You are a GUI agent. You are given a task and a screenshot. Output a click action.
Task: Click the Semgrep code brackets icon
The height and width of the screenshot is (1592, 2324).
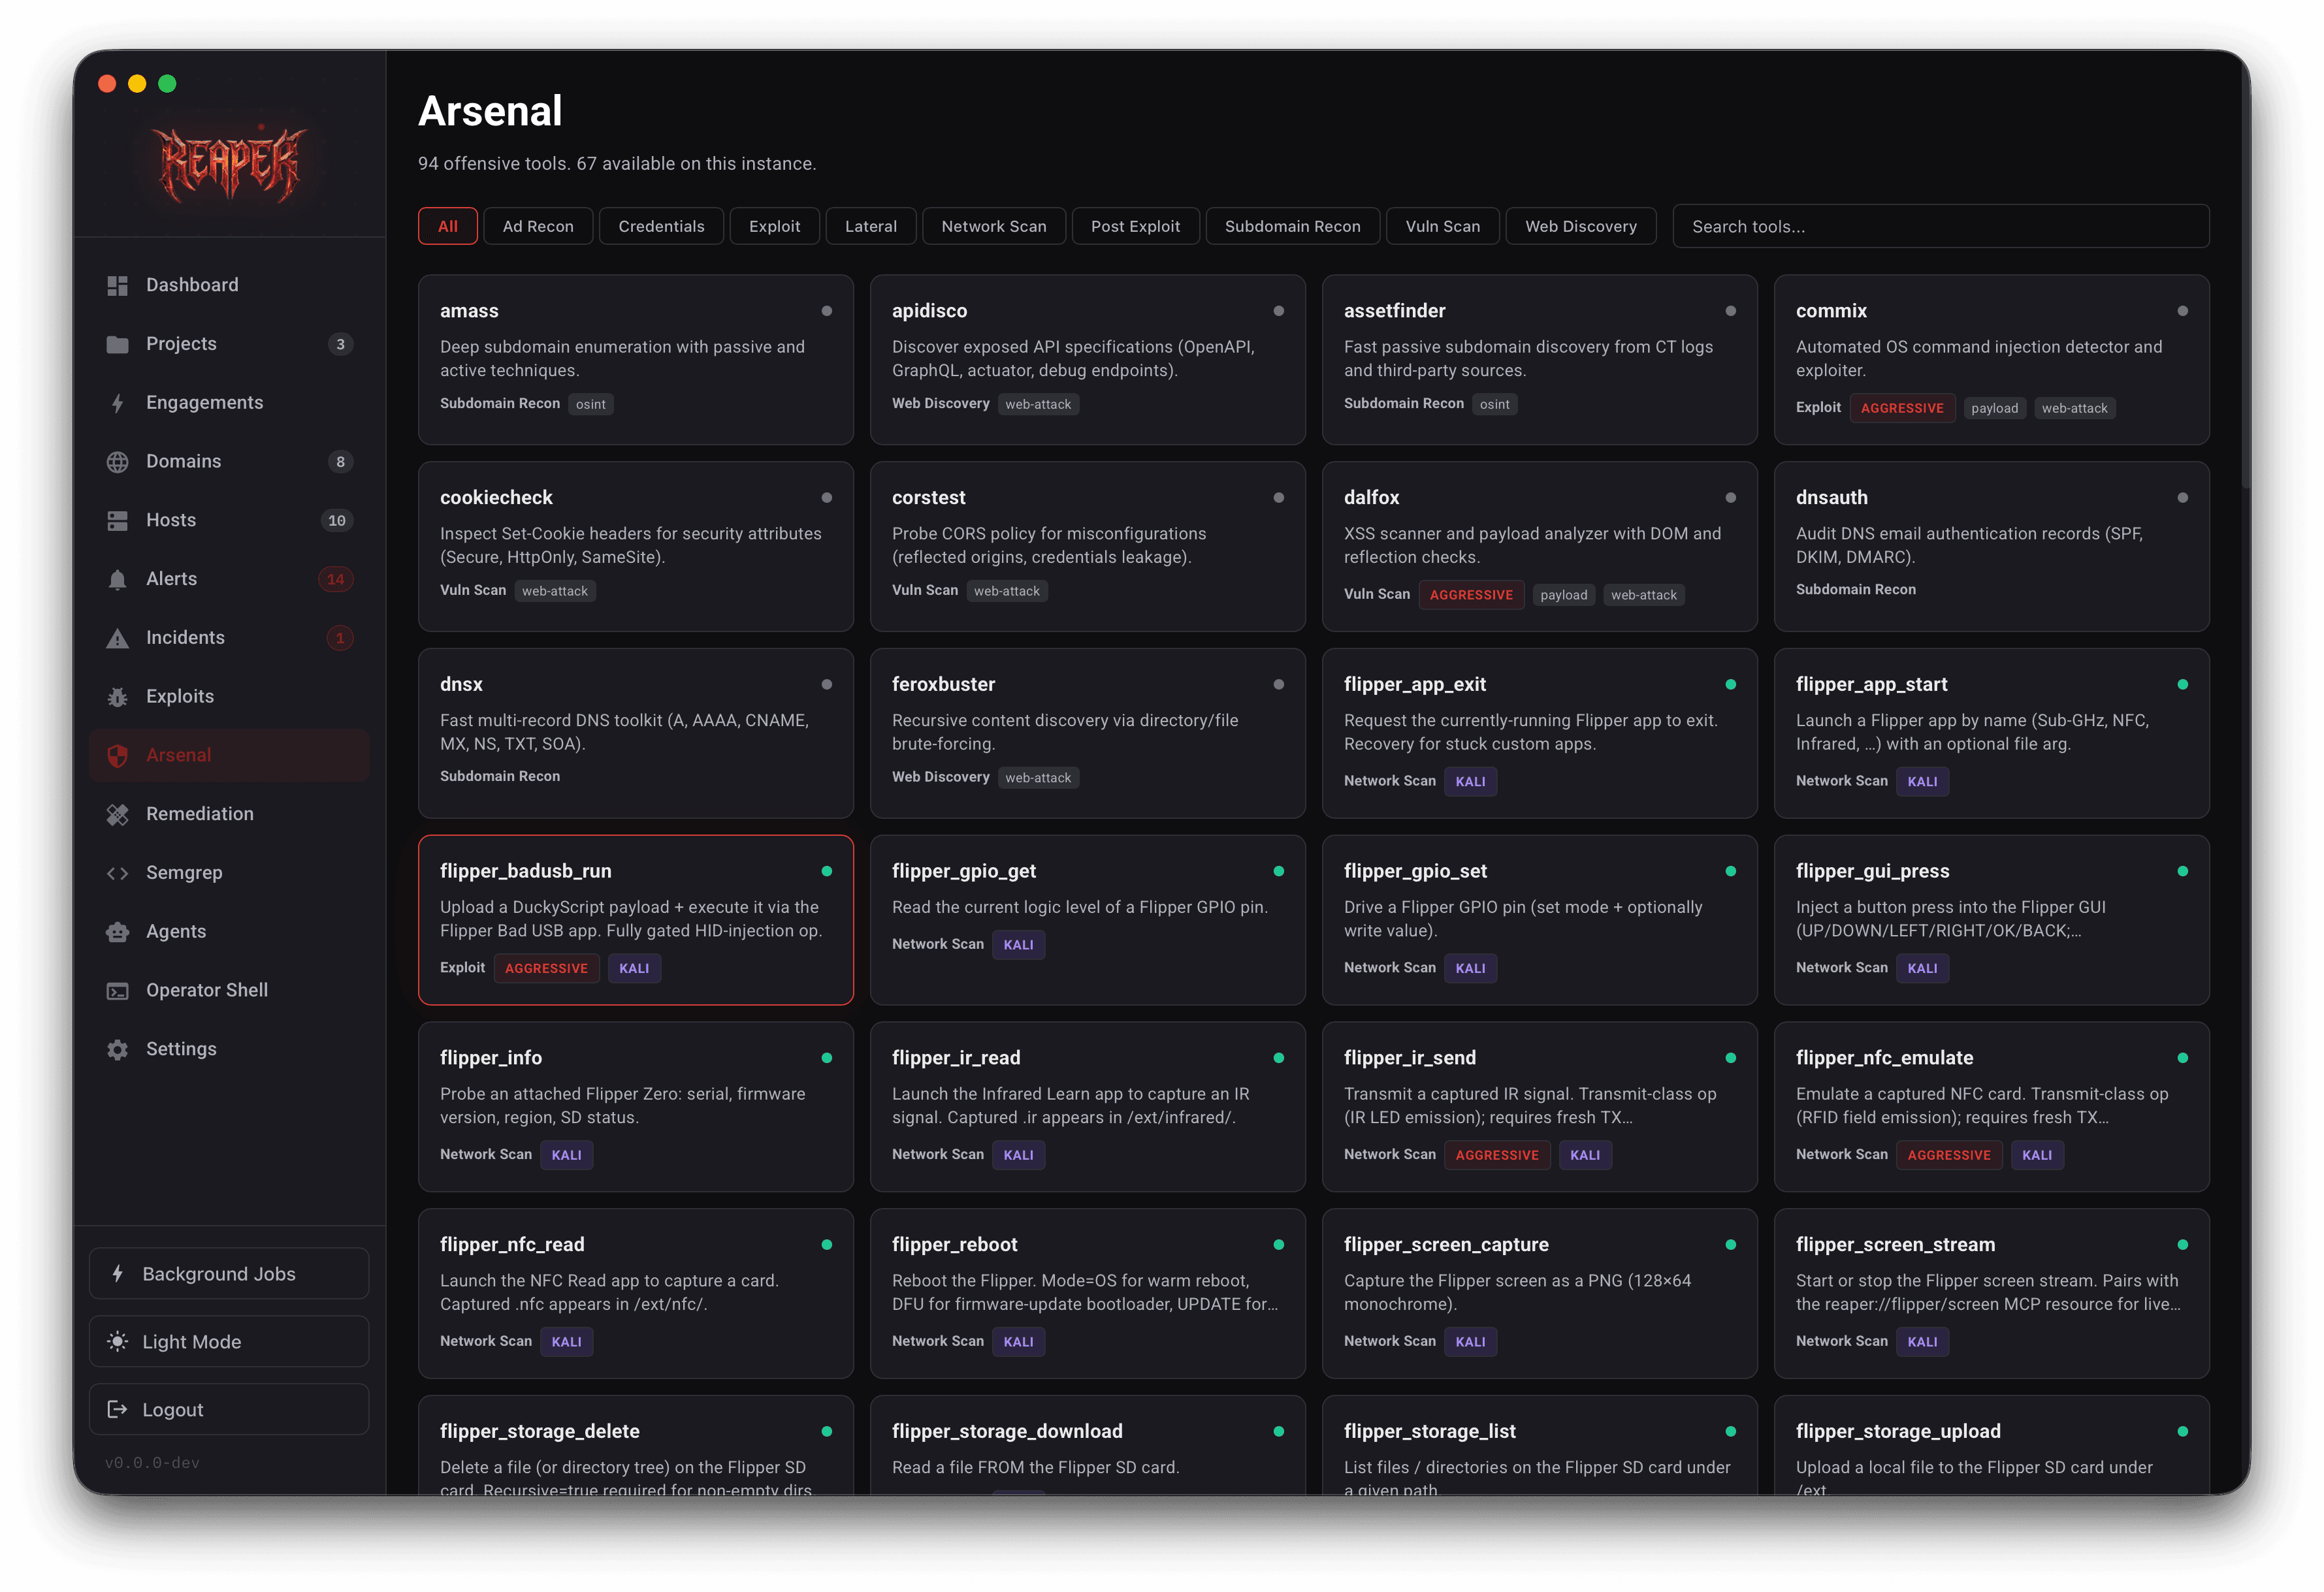coord(117,873)
